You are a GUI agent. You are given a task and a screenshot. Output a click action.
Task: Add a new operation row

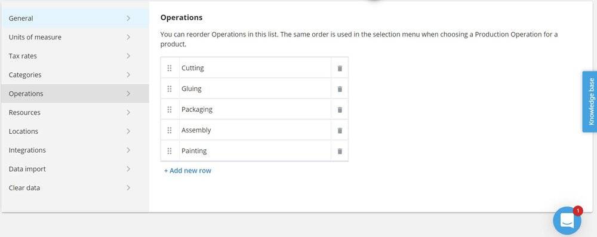tap(187, 171)
